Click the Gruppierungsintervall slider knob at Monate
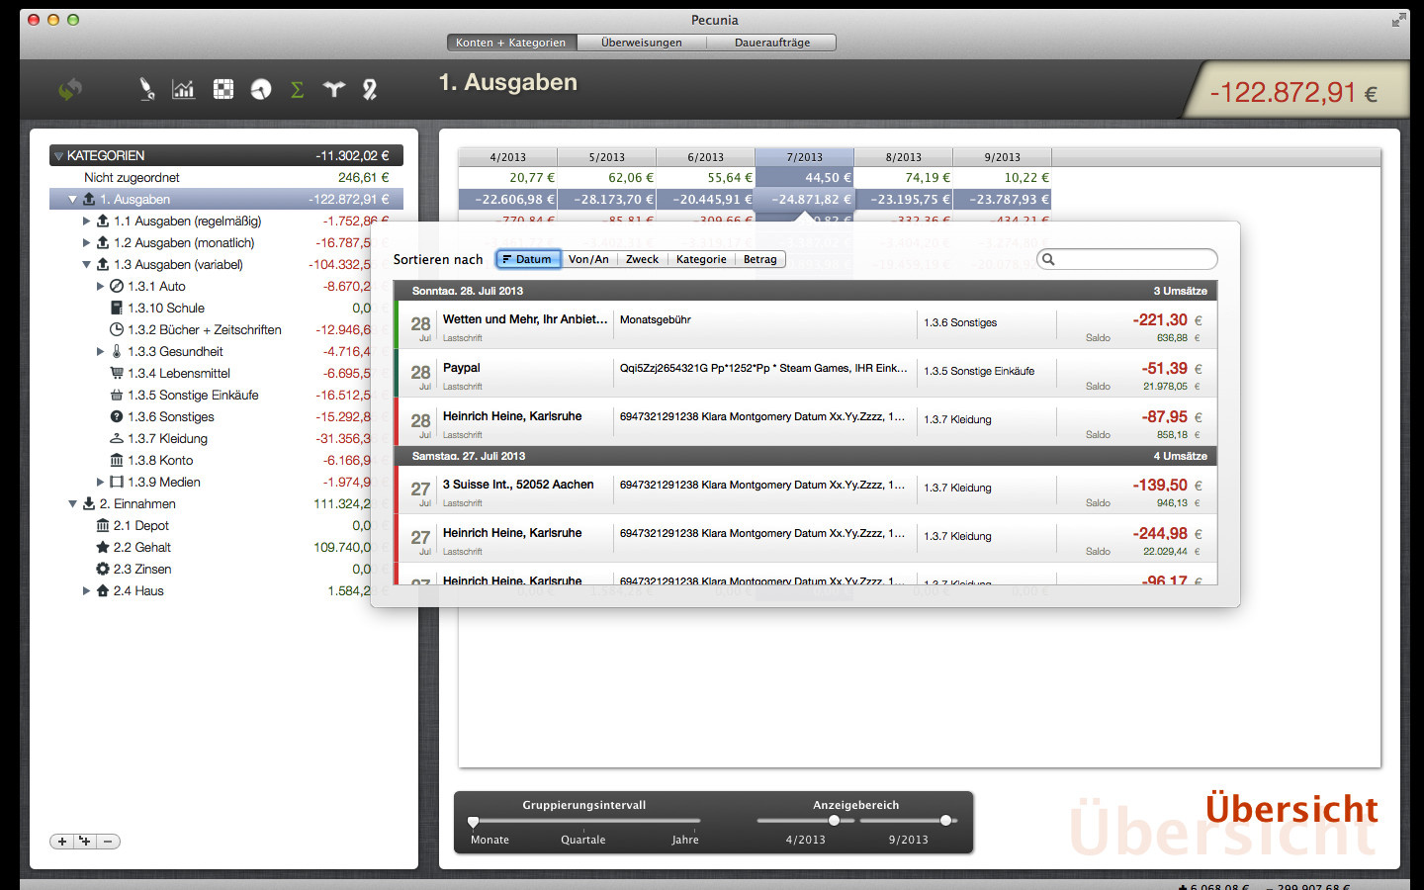1424x890 pixels. point(474,822)
